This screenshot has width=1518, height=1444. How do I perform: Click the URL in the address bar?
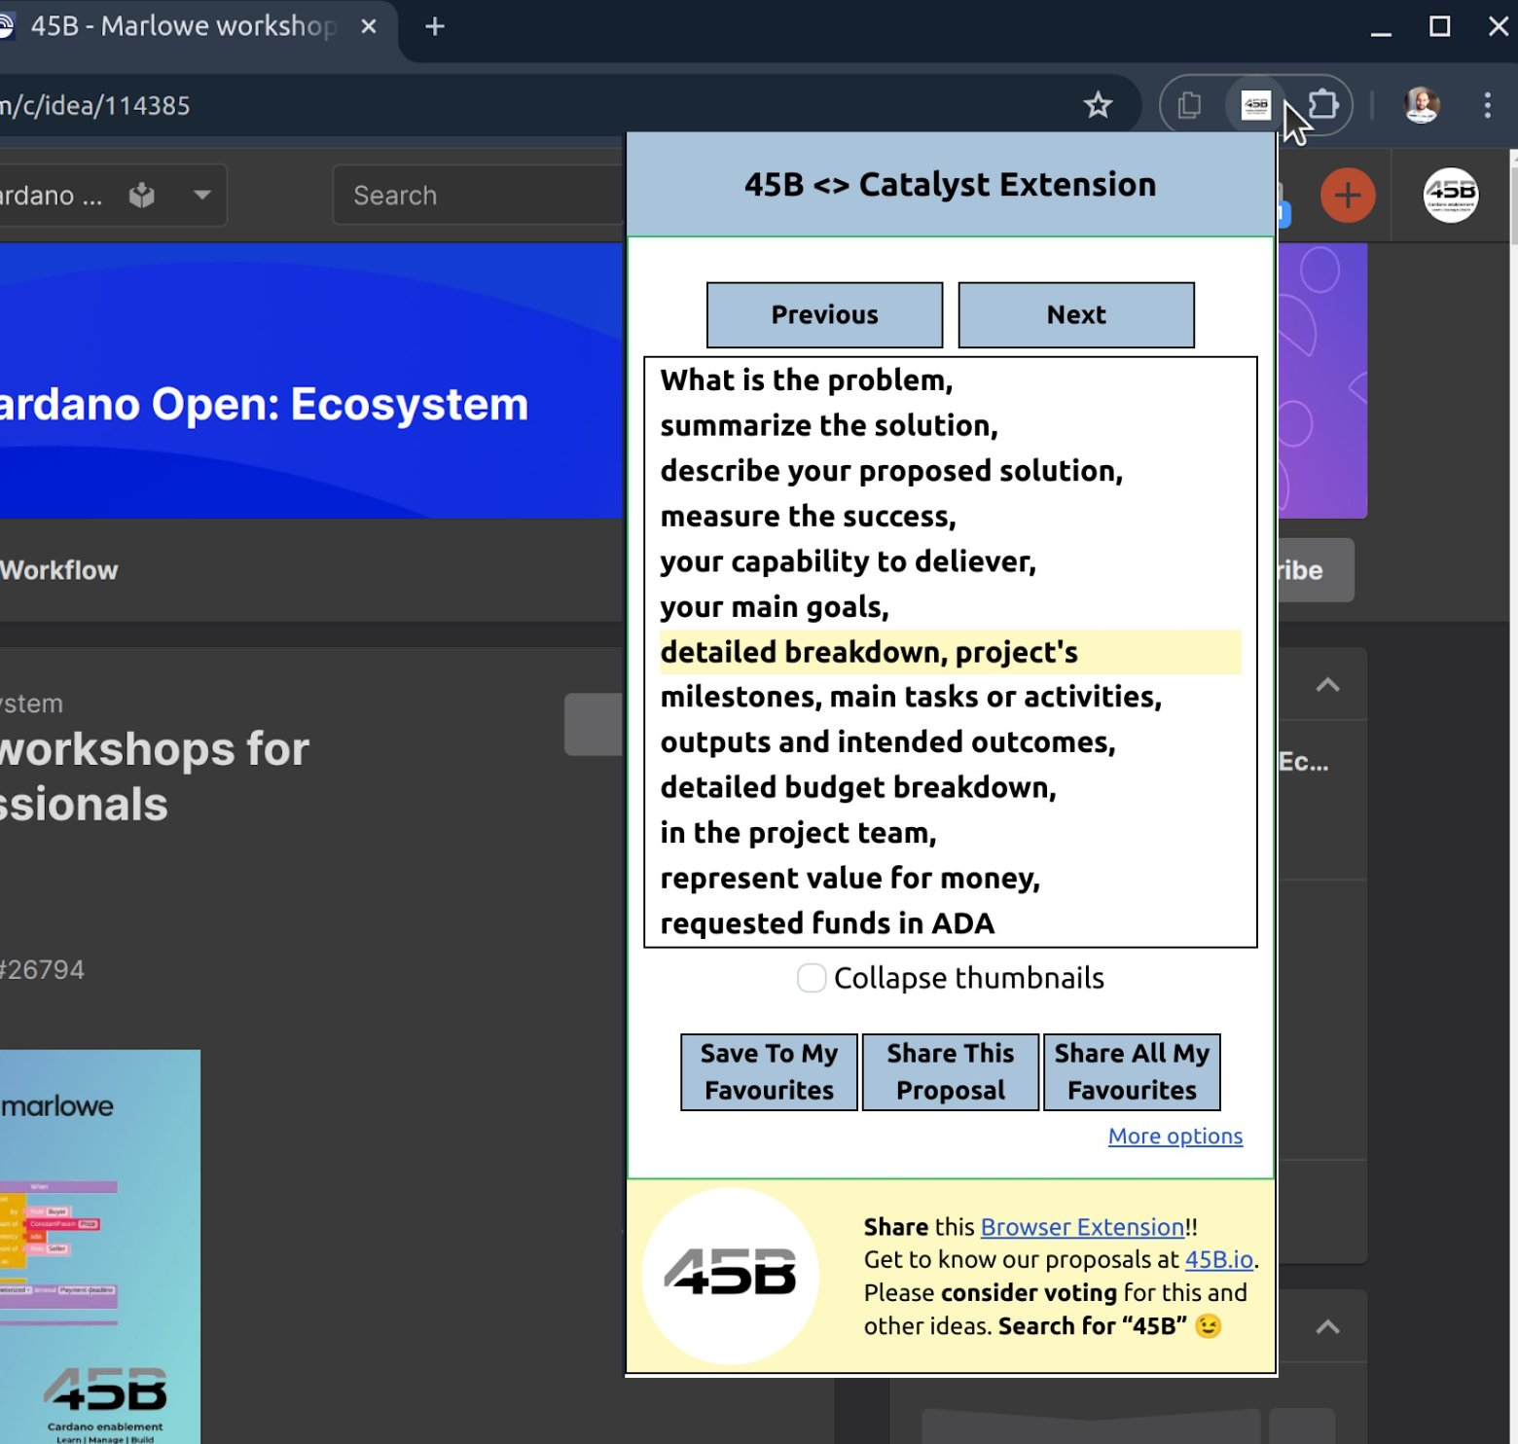tap(95, 105)
